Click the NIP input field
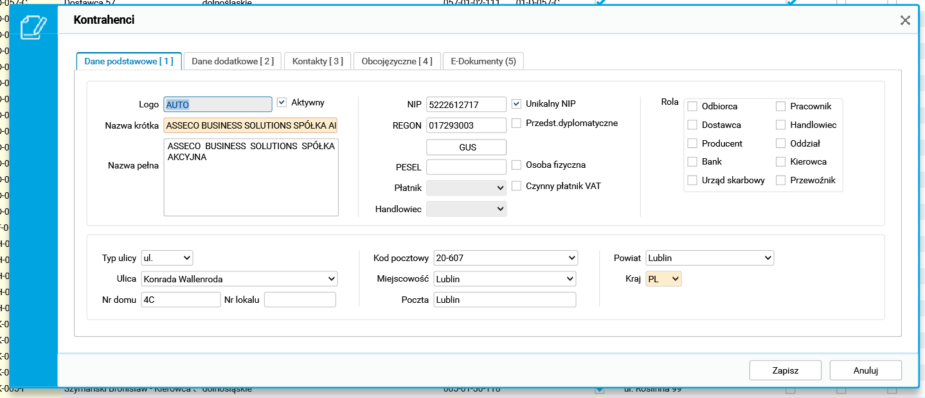This screenshot has width=925, height=398. pyautogui.click(x=467, y=104)
